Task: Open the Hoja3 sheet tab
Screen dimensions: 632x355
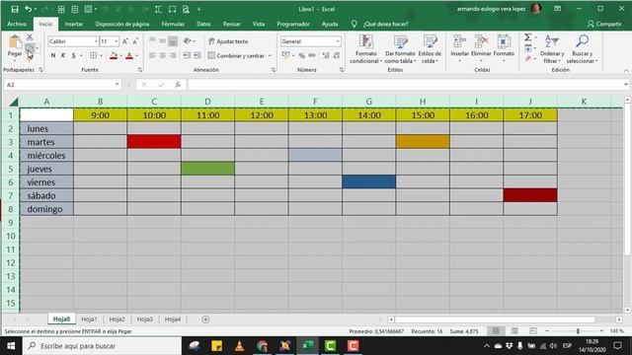Action: (145, 319)
